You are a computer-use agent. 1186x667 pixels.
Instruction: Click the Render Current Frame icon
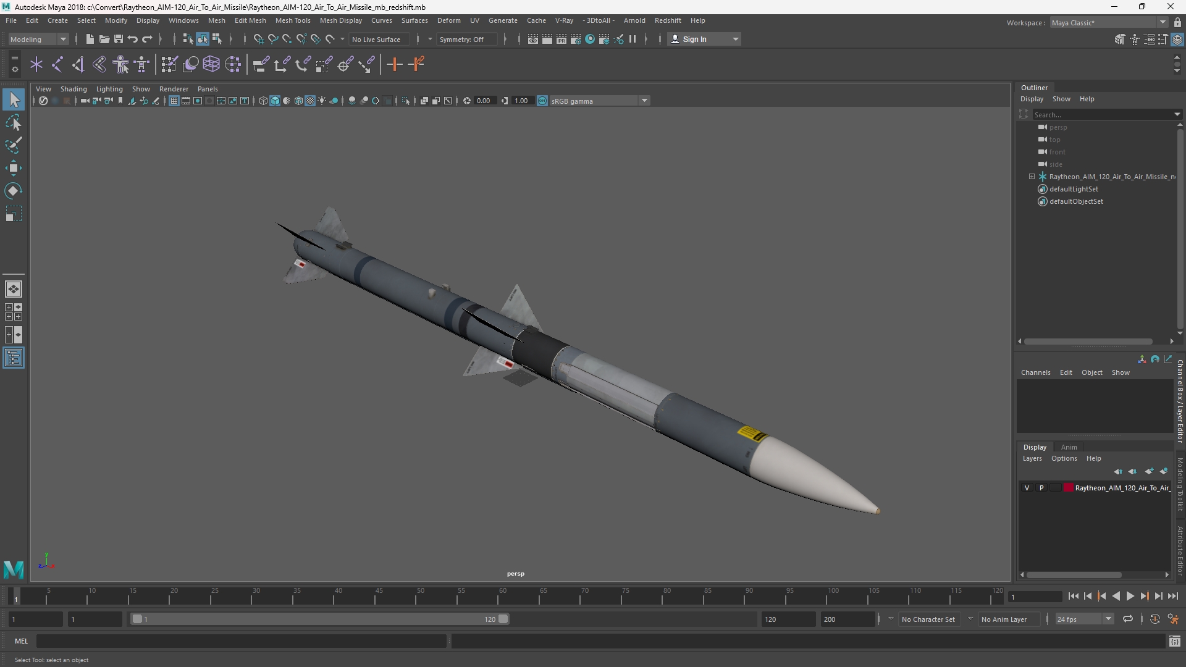[547, 39]
